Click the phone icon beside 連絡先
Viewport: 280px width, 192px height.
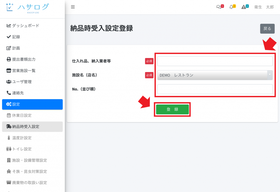(9, 93)
